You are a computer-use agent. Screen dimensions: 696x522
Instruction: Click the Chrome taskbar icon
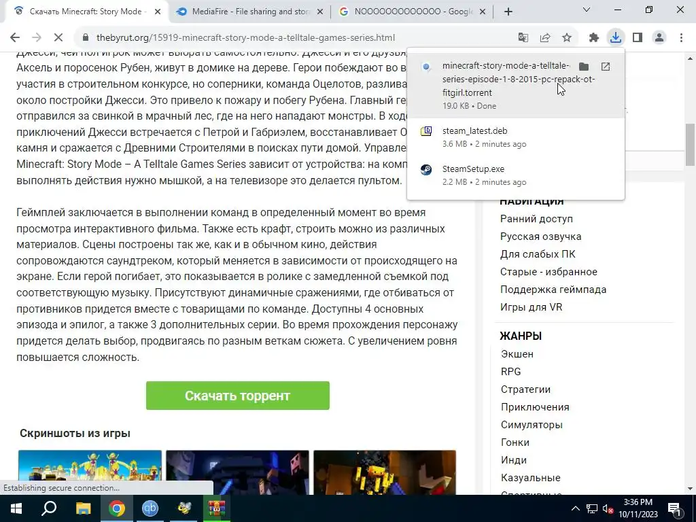coord(116,508)
